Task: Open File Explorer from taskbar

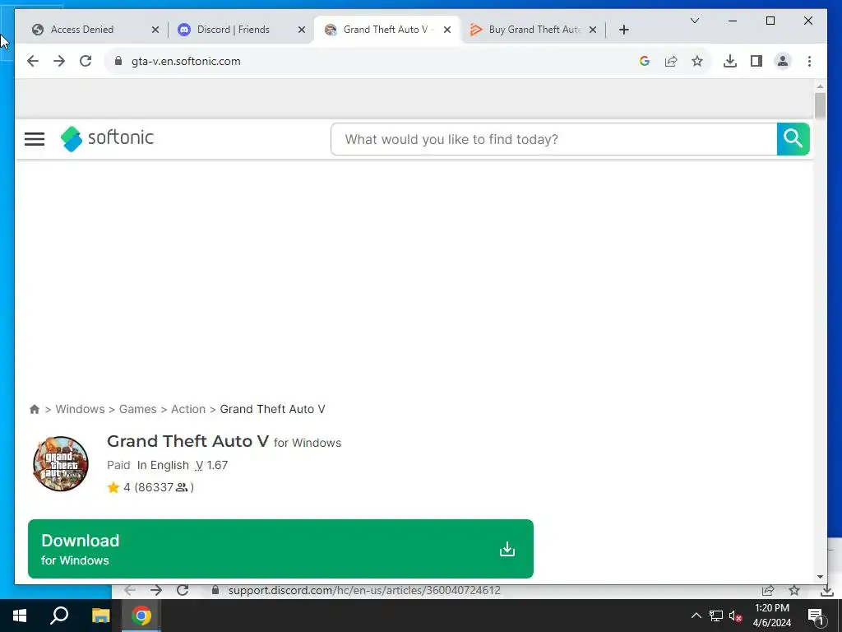Action: [x=100, y=616]
